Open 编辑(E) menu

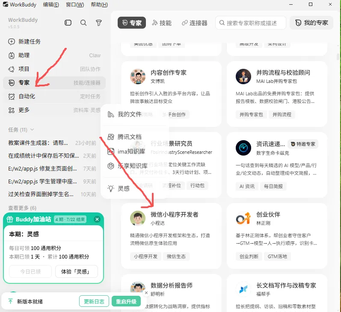click(x=51, y=5)
